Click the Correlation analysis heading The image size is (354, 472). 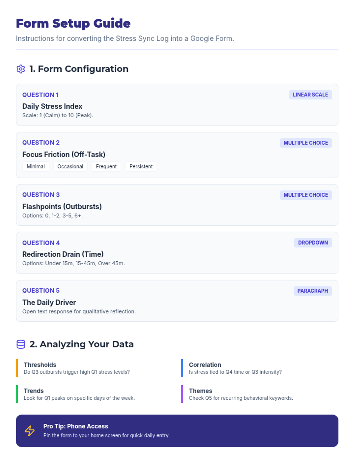(x=205, y=365)
